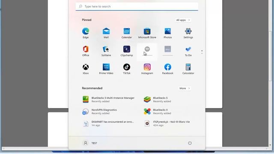274x154 pixels.
Task: Click the background window's vertical scrollbar
Action: (271, 56)
